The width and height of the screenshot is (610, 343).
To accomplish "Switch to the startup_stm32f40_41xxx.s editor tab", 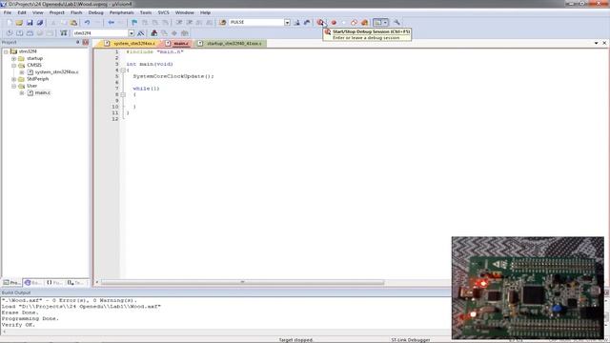I will point(231,44).
